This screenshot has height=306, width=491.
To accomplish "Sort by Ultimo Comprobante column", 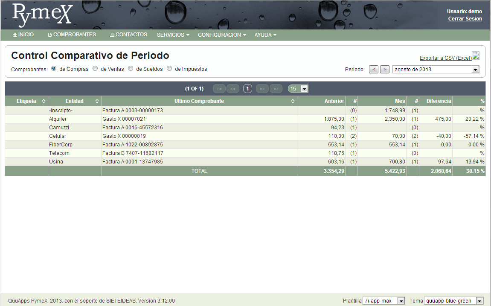I will pyautogui.click(x=293, y=101).
